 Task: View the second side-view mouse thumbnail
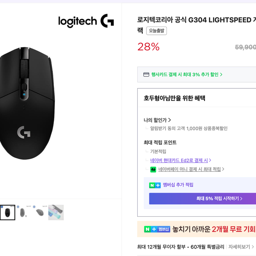[24, 212]
